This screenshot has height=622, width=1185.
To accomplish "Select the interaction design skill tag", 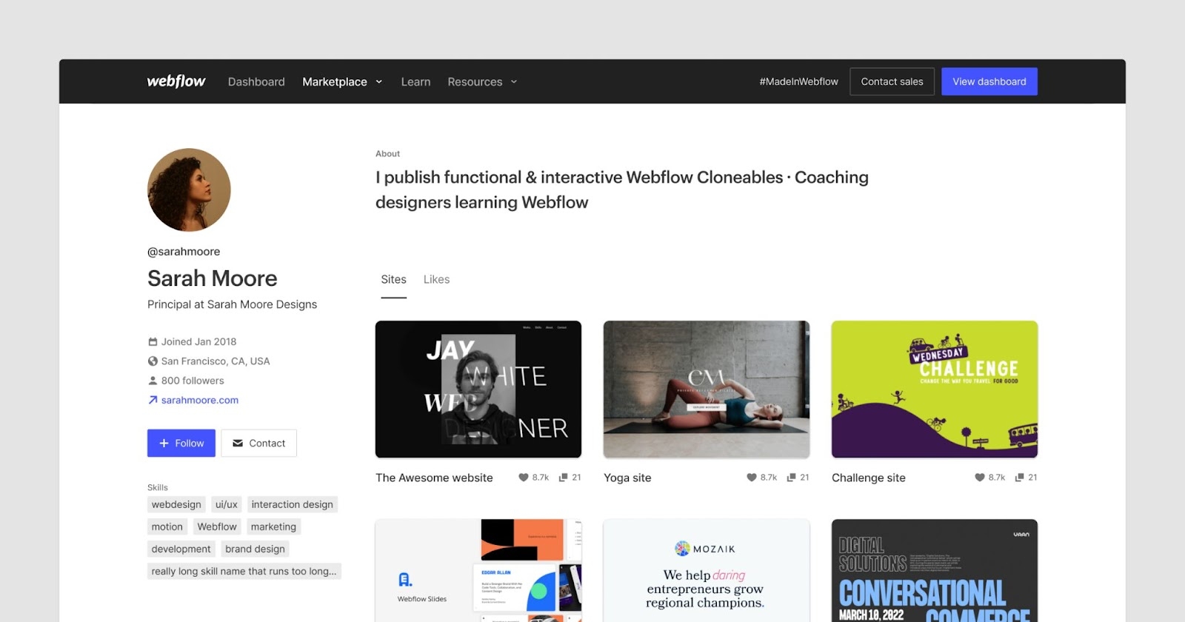I will tap(292, 504).
